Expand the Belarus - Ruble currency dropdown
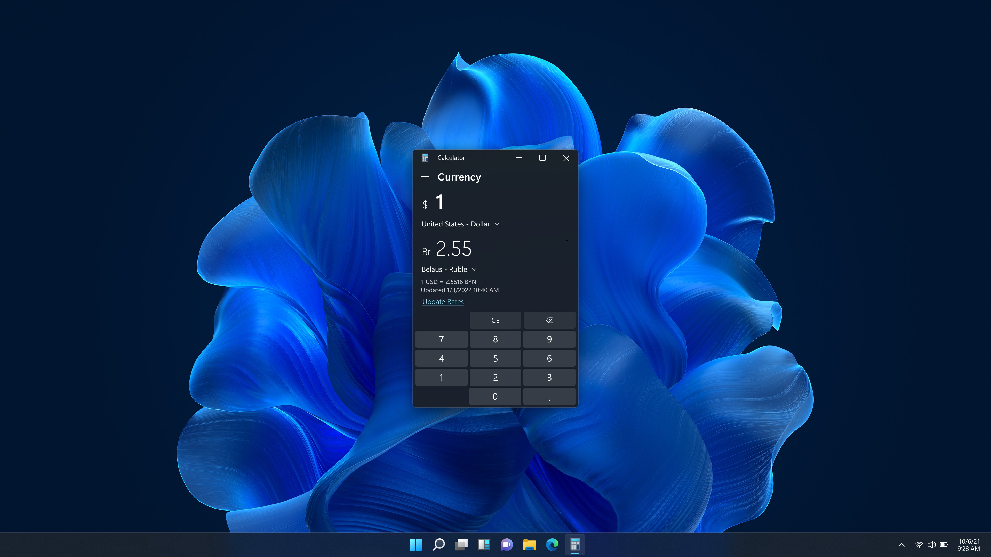Viewport: 991px width, 557px height. [x=449, y=269]
